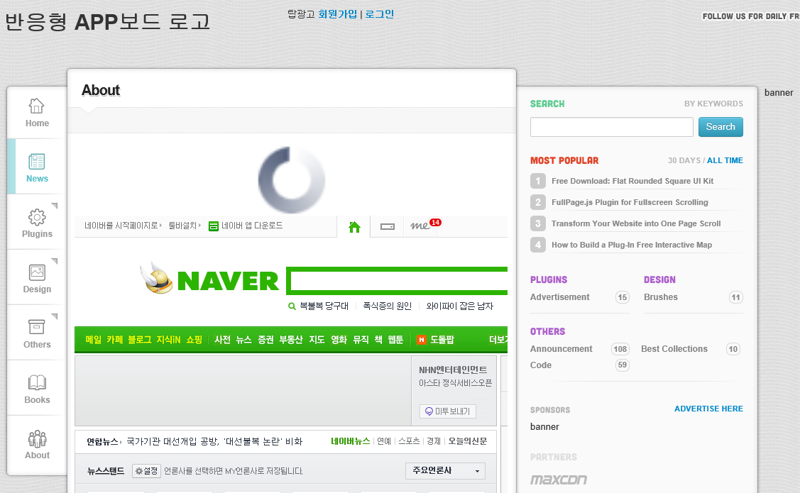800x493 pixels.
Task: Open the Design picture icon
Action: point(37,272)
